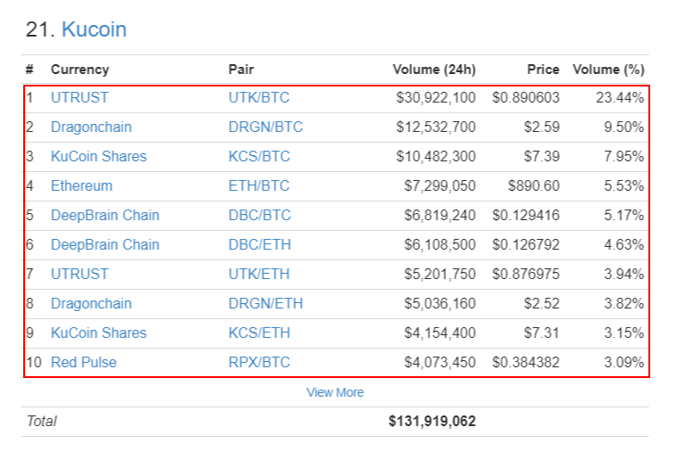Click the Volume (24h) column header
Viewport: 685px width, 452px height.
(434, 70)
